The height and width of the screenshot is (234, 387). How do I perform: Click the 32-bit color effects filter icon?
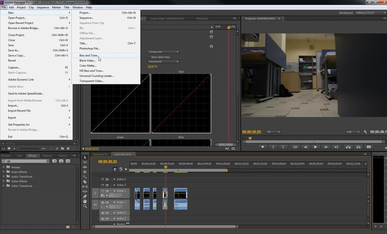coord(61,161)
